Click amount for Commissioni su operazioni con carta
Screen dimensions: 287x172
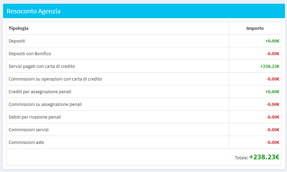(273, 79)
